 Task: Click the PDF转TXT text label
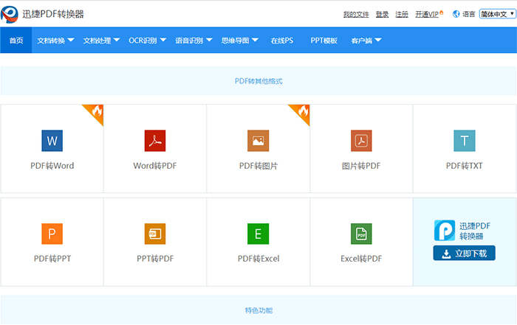465,166
